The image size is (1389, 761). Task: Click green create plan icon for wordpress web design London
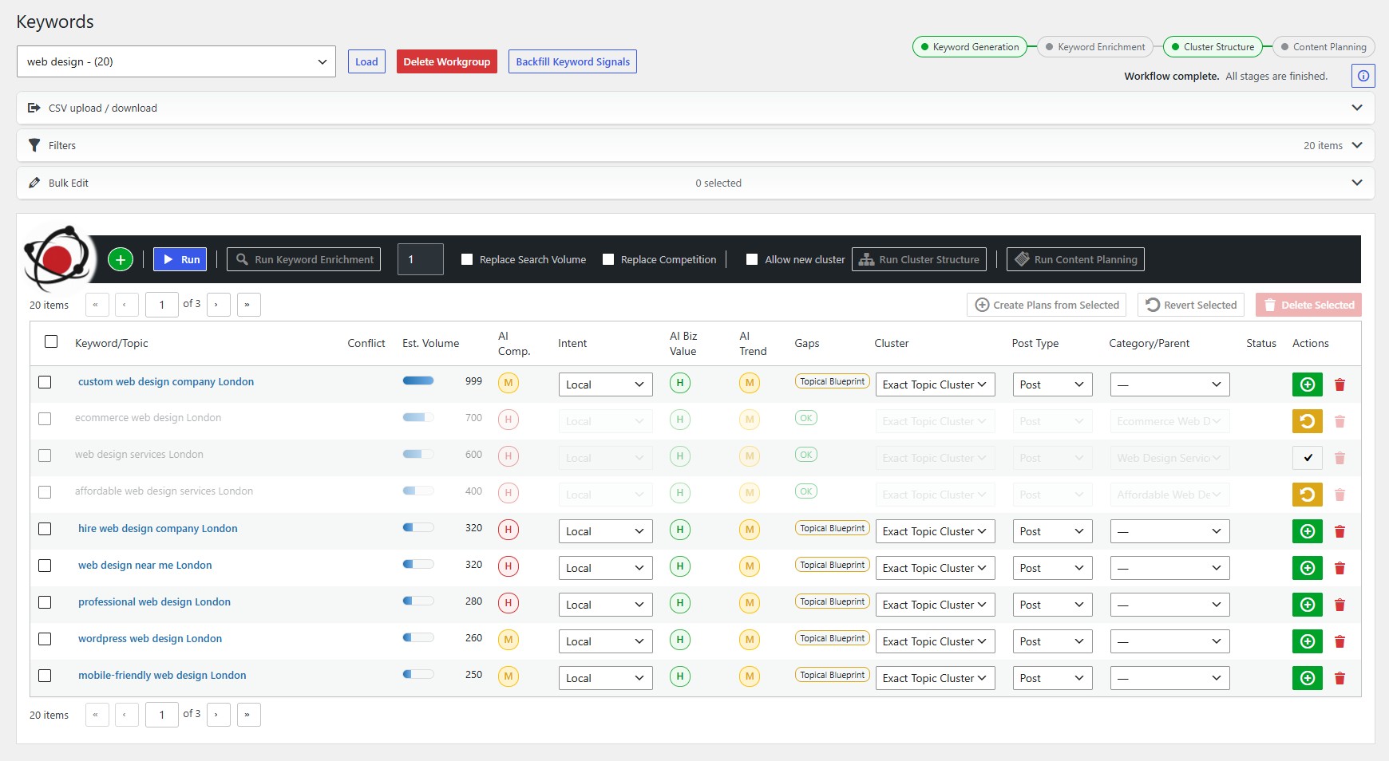coord(1308,641)
